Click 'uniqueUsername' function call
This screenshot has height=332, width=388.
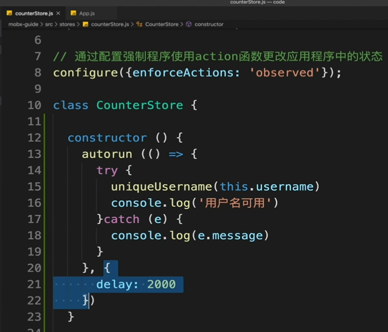coord(161,187)
